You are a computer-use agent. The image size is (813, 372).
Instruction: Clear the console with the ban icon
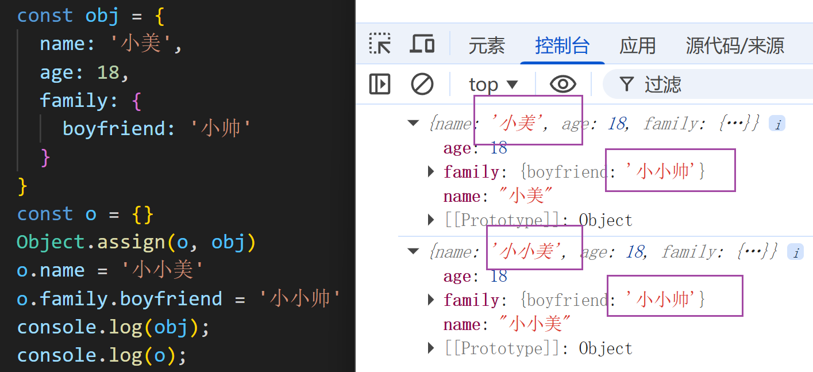tap(422, 85)
